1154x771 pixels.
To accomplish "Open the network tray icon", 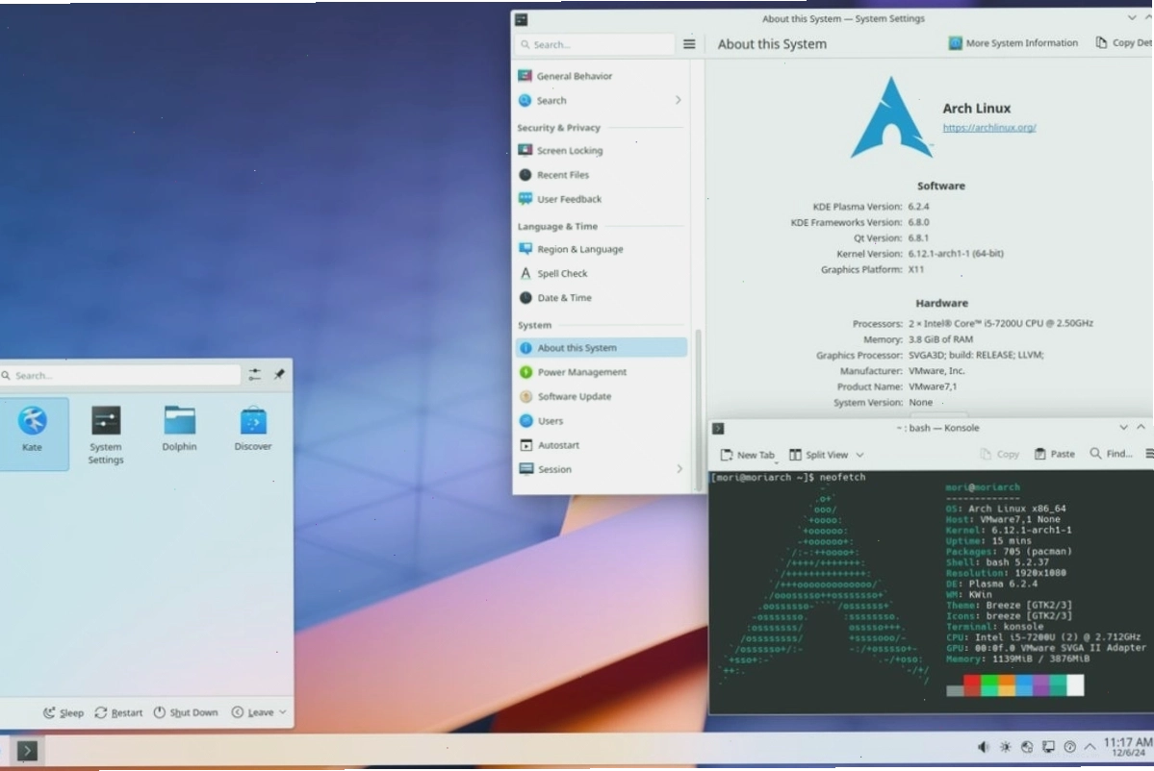I will (x=1027, y=747).
